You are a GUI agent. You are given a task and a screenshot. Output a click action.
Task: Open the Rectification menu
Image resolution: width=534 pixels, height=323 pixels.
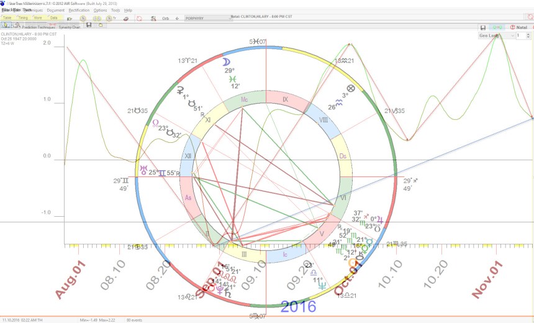(79, 10)
